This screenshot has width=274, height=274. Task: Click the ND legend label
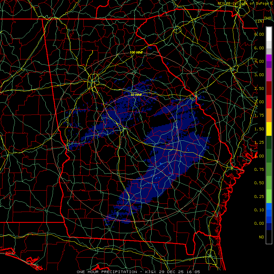(262, 237)
